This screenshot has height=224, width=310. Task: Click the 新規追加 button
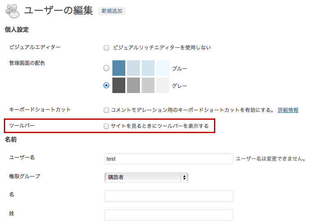(x=112, y=11)
